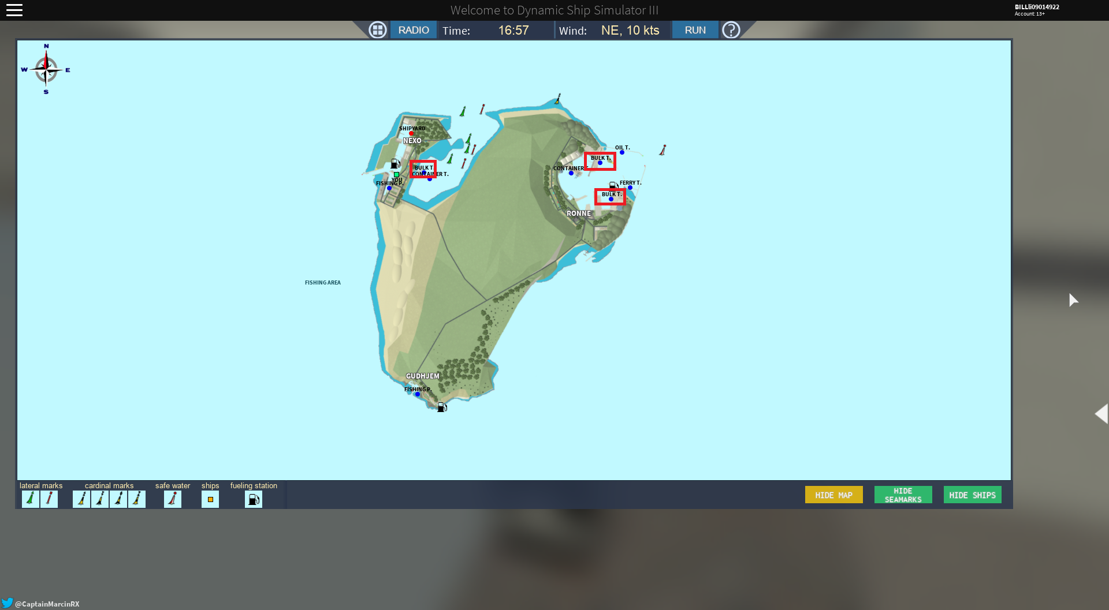Click the fueling station legend icon
The width and height of the screenshot is (1109, 610).
point(254,499)
